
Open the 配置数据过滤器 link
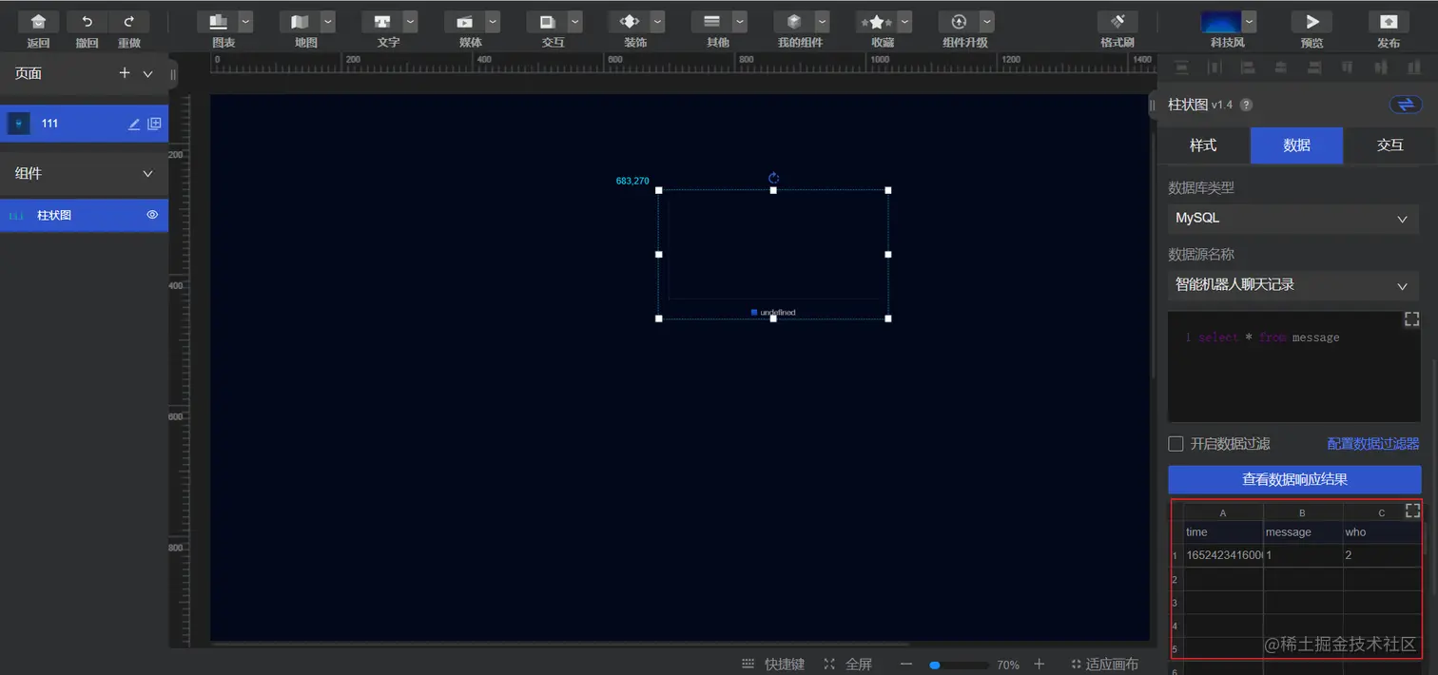point(1373,444)
